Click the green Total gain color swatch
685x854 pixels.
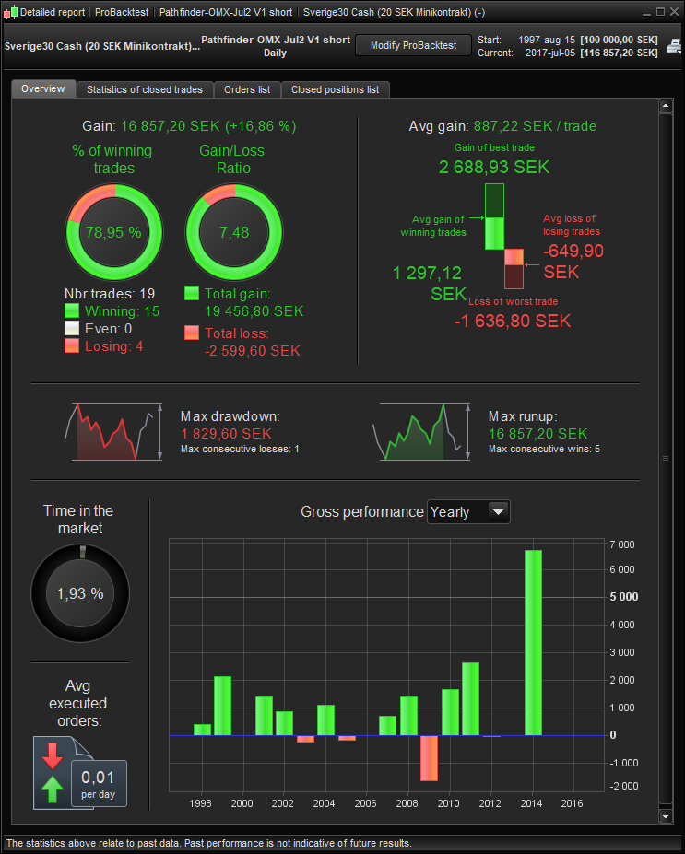[x=192, y=293]
